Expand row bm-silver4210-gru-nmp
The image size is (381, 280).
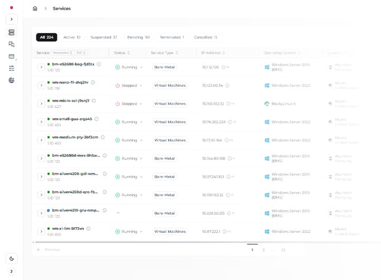click(x=41, y=213)
